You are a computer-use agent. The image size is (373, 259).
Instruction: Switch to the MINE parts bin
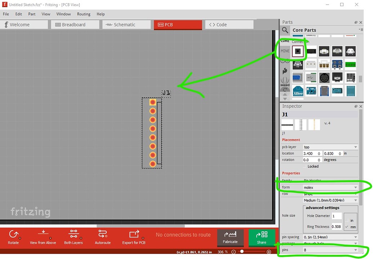pos(284,51)
